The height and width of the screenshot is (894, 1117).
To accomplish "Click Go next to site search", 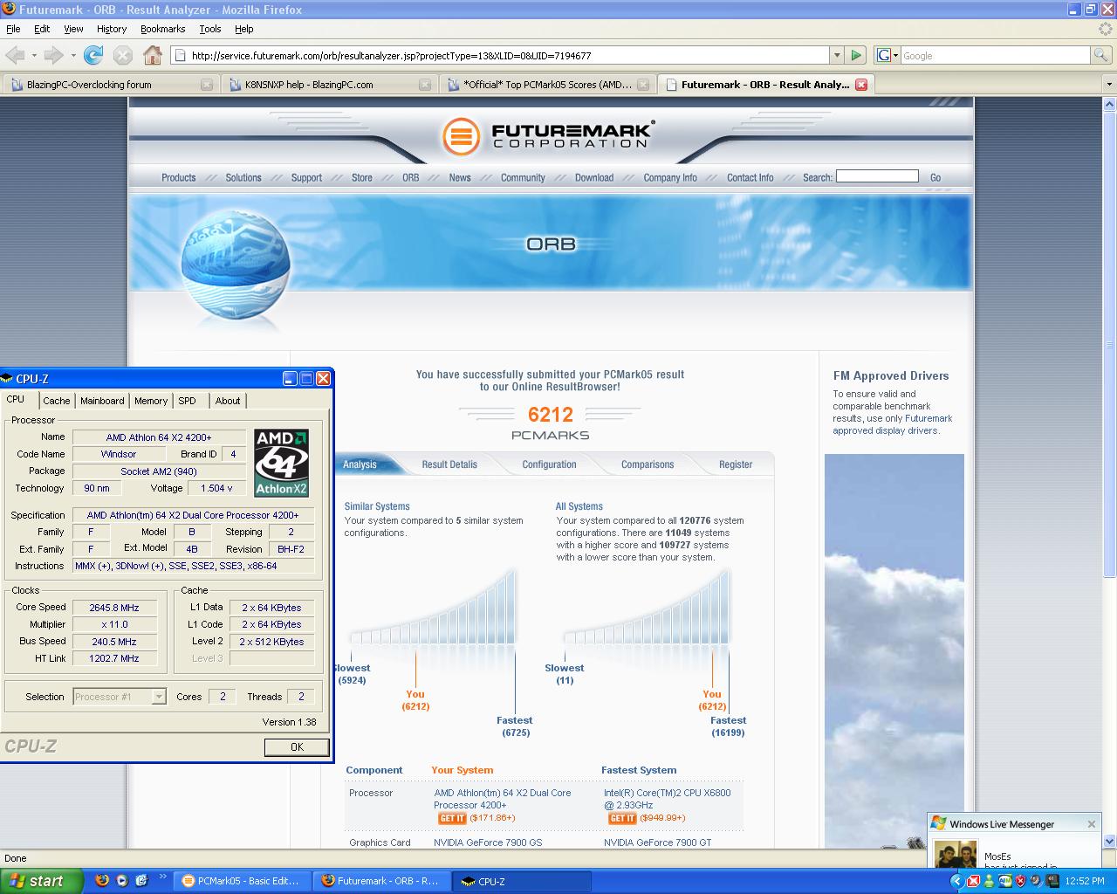I will 935,177.
